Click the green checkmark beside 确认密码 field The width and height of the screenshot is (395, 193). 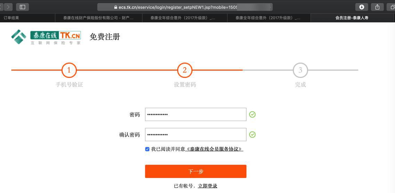pyautogui.click(x=252, y=135)
